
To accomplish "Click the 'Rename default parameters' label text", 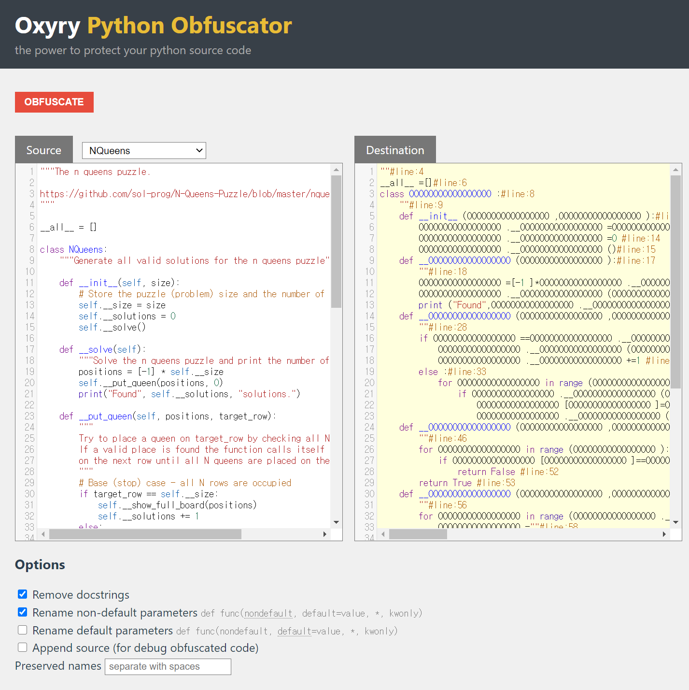I will point(102,631).
